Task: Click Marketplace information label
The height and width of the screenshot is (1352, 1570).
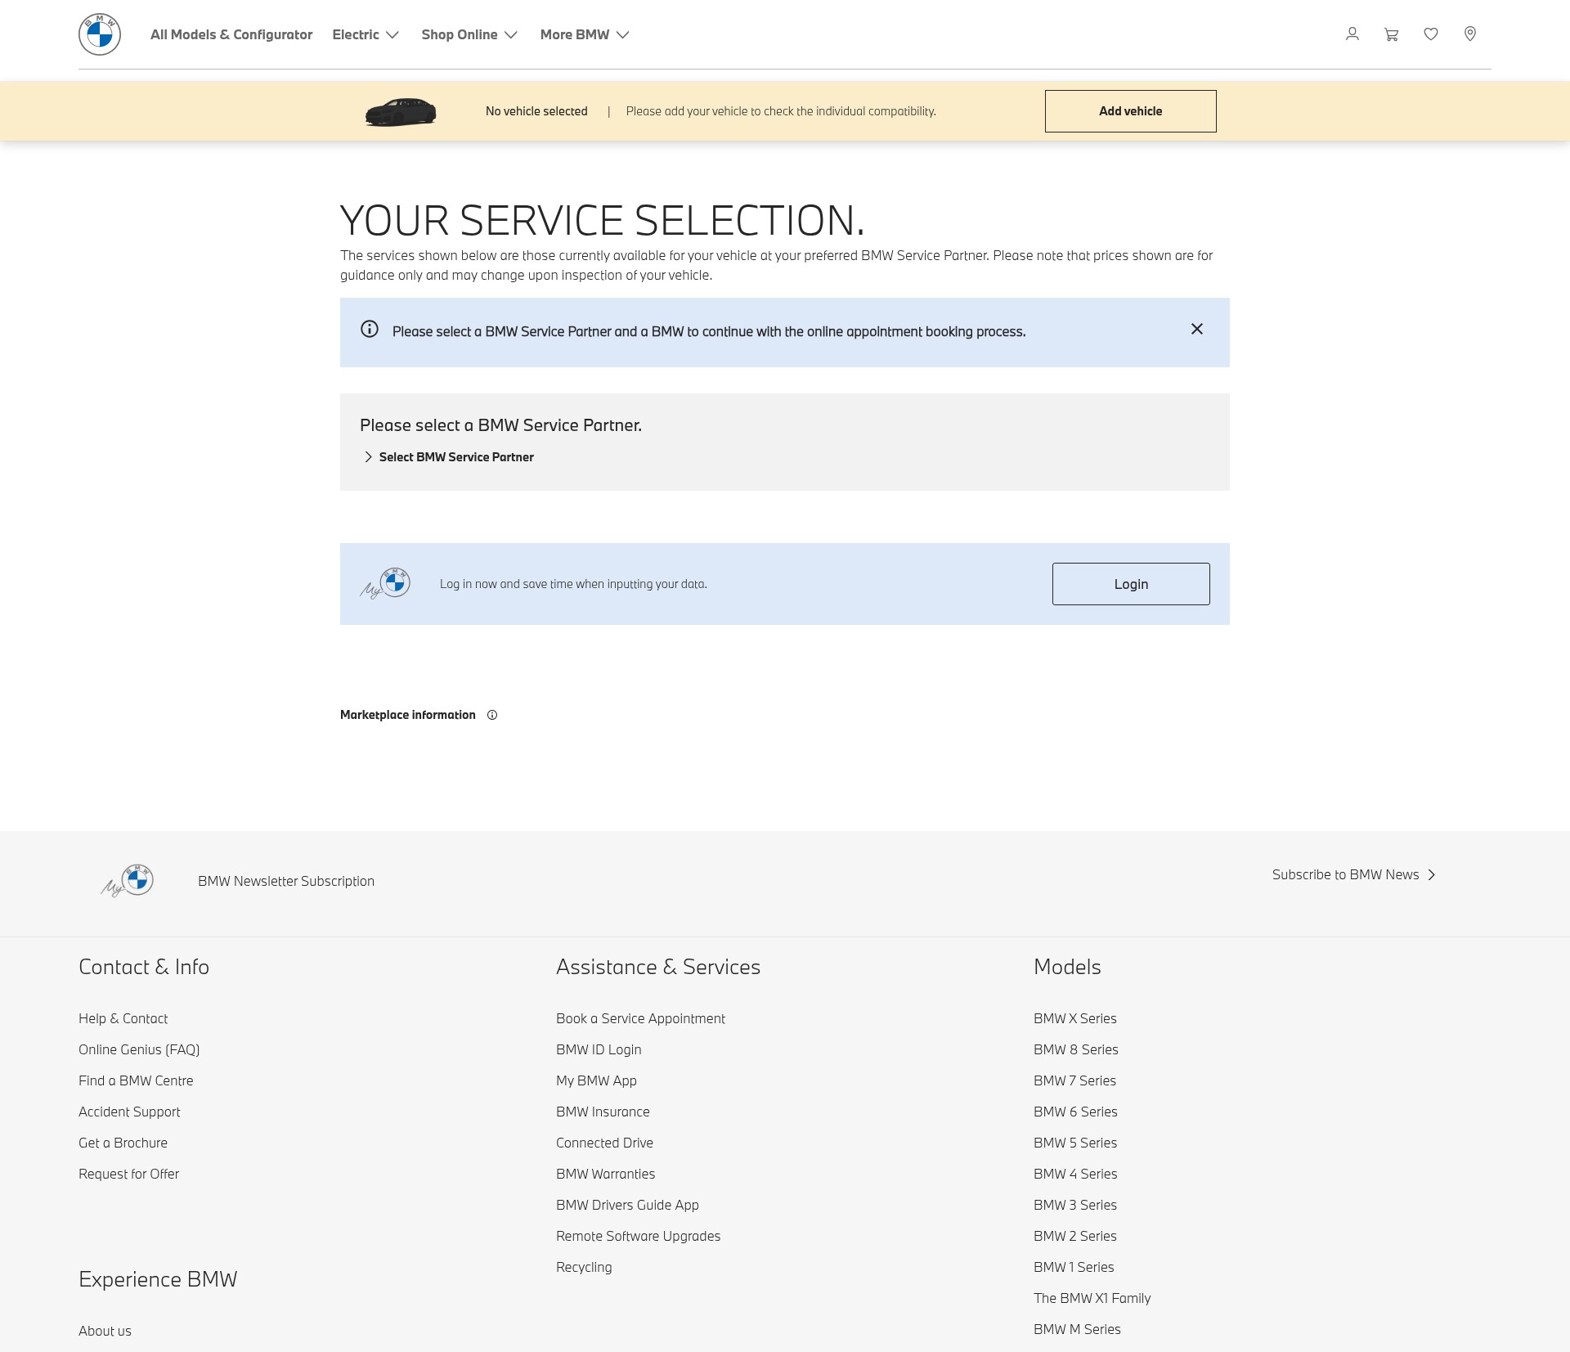Action: point(408,715)
